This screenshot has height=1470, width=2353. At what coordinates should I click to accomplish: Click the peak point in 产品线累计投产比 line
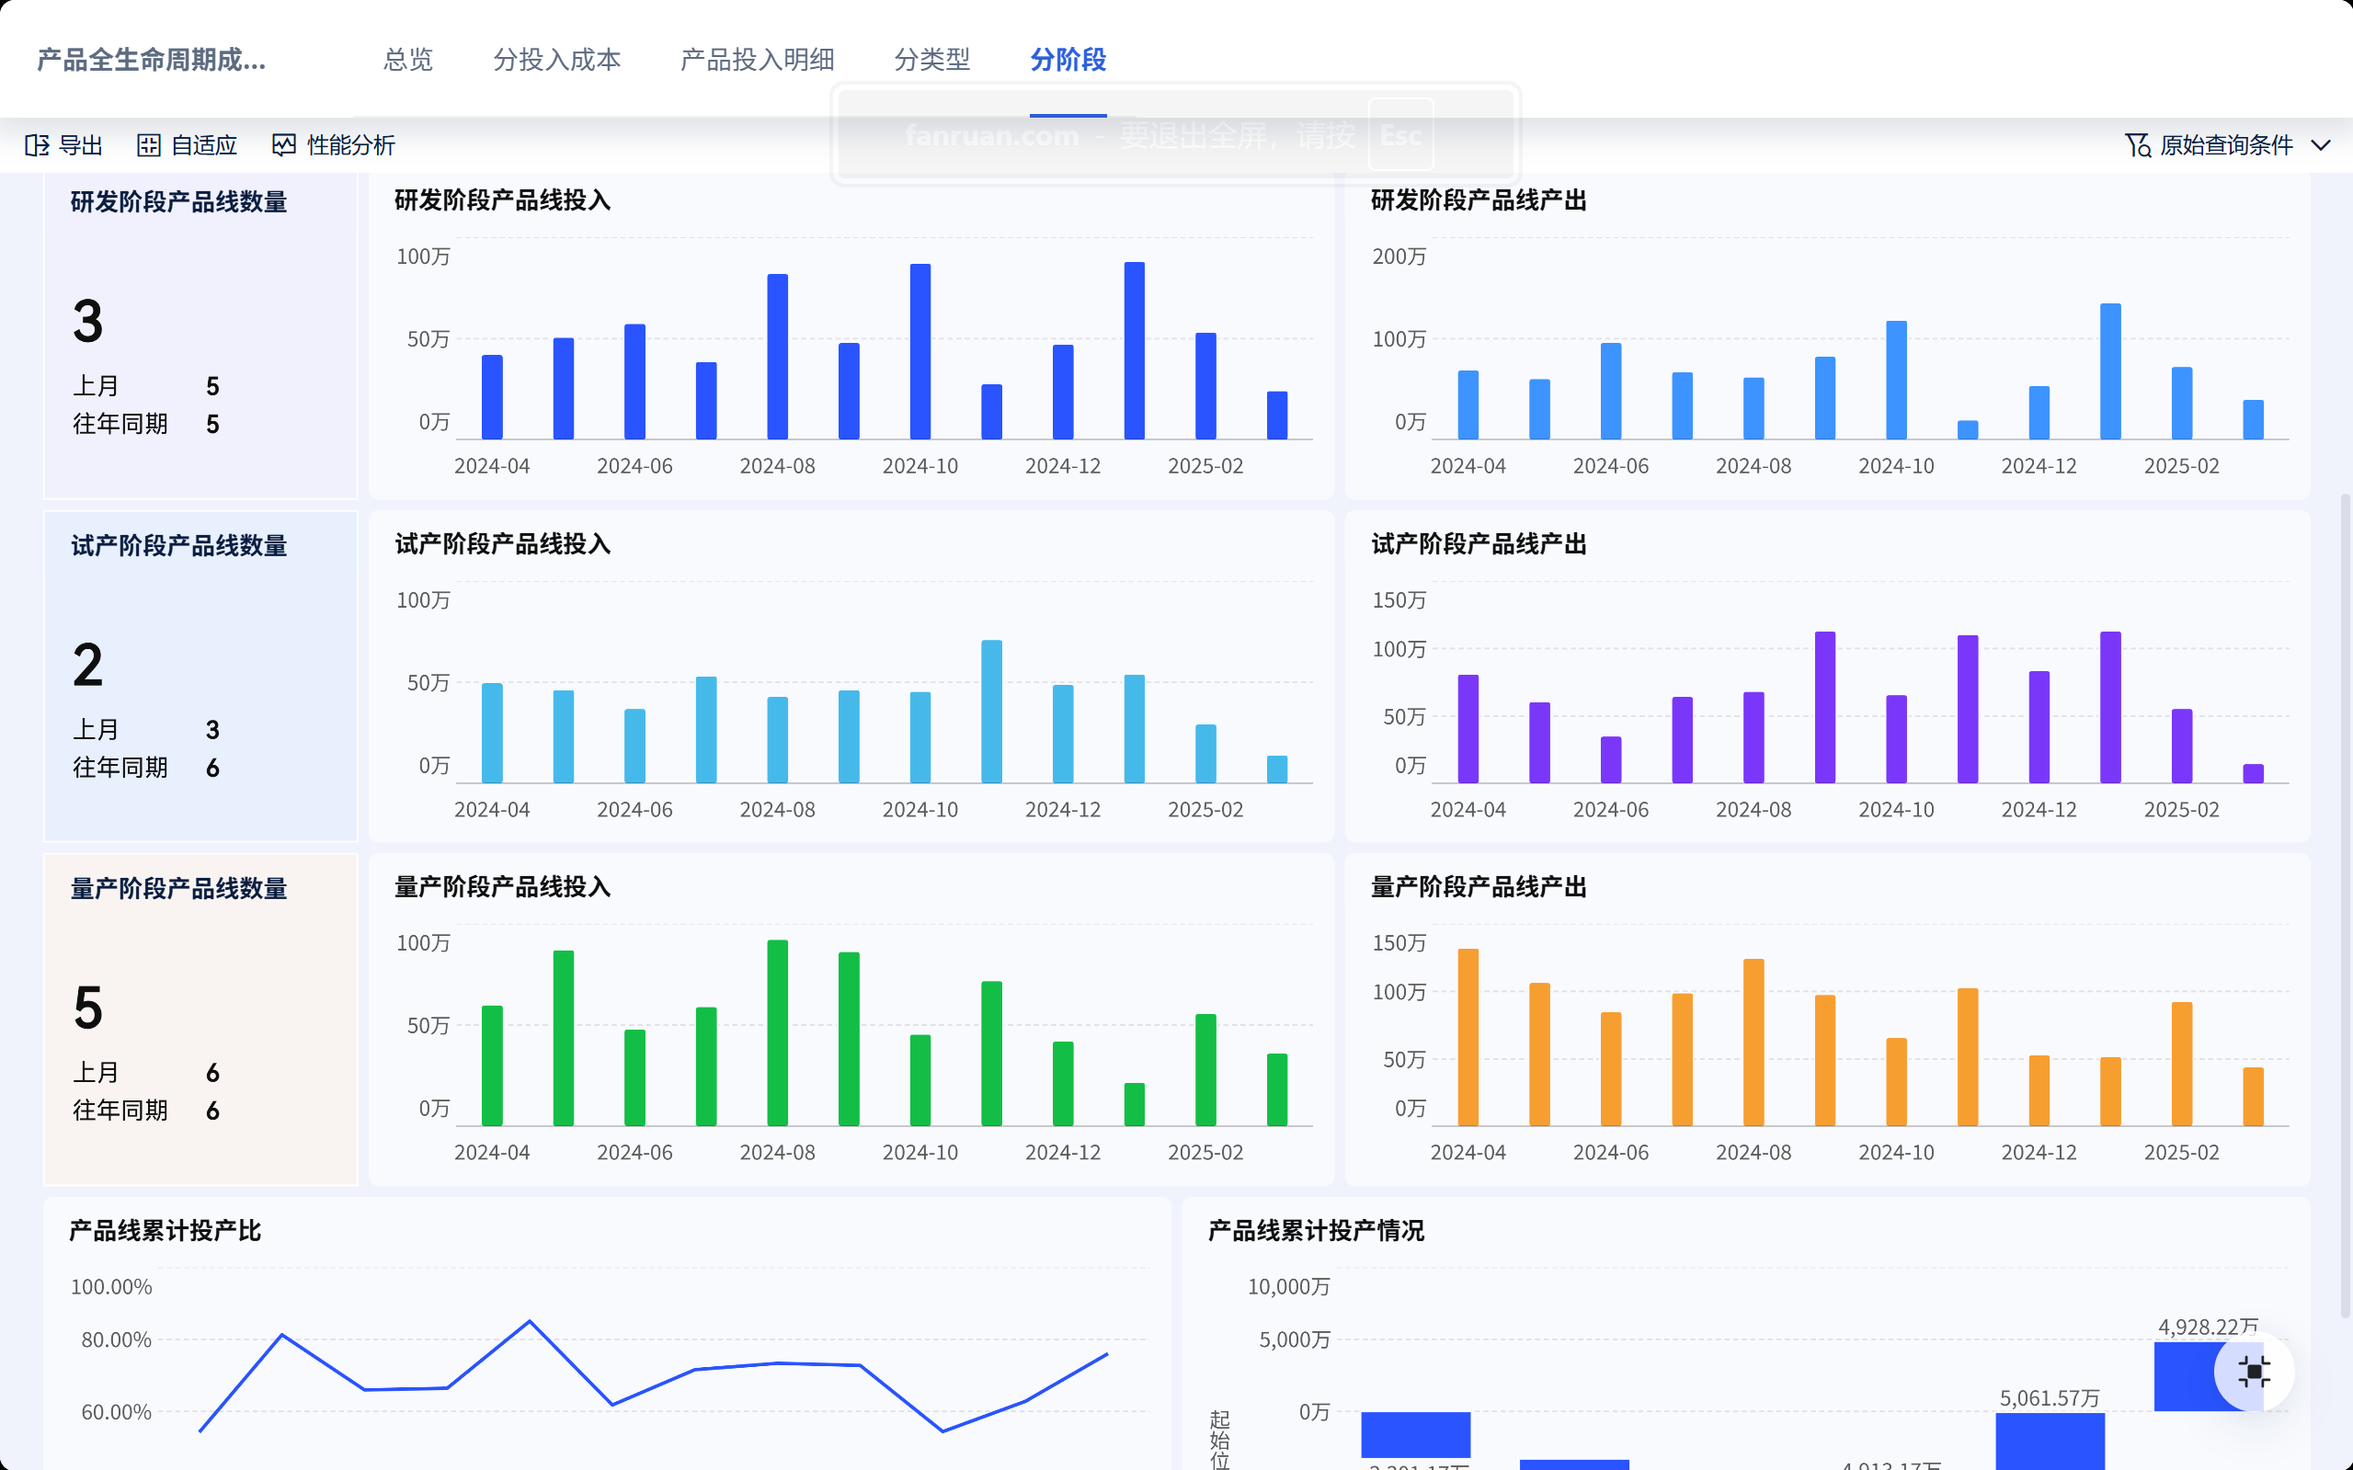point(530,1321)
